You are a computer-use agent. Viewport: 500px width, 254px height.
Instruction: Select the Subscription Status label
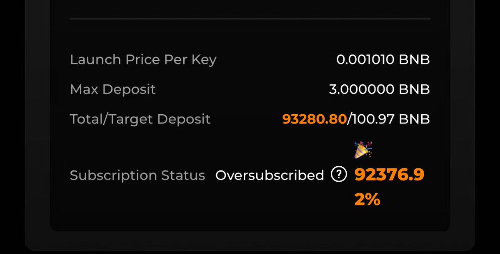(137, 175)
